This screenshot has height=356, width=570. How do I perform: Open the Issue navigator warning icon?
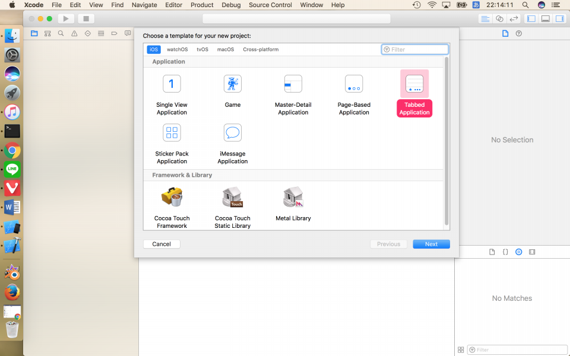tap(74, 33)
